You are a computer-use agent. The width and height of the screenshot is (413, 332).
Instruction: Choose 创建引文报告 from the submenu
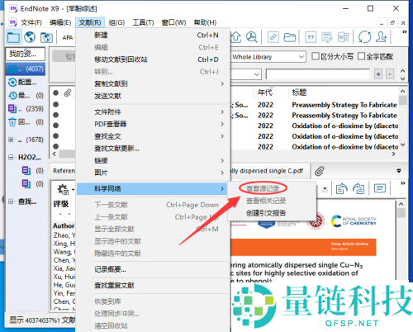pyautogui.click(x=266, y=213)
